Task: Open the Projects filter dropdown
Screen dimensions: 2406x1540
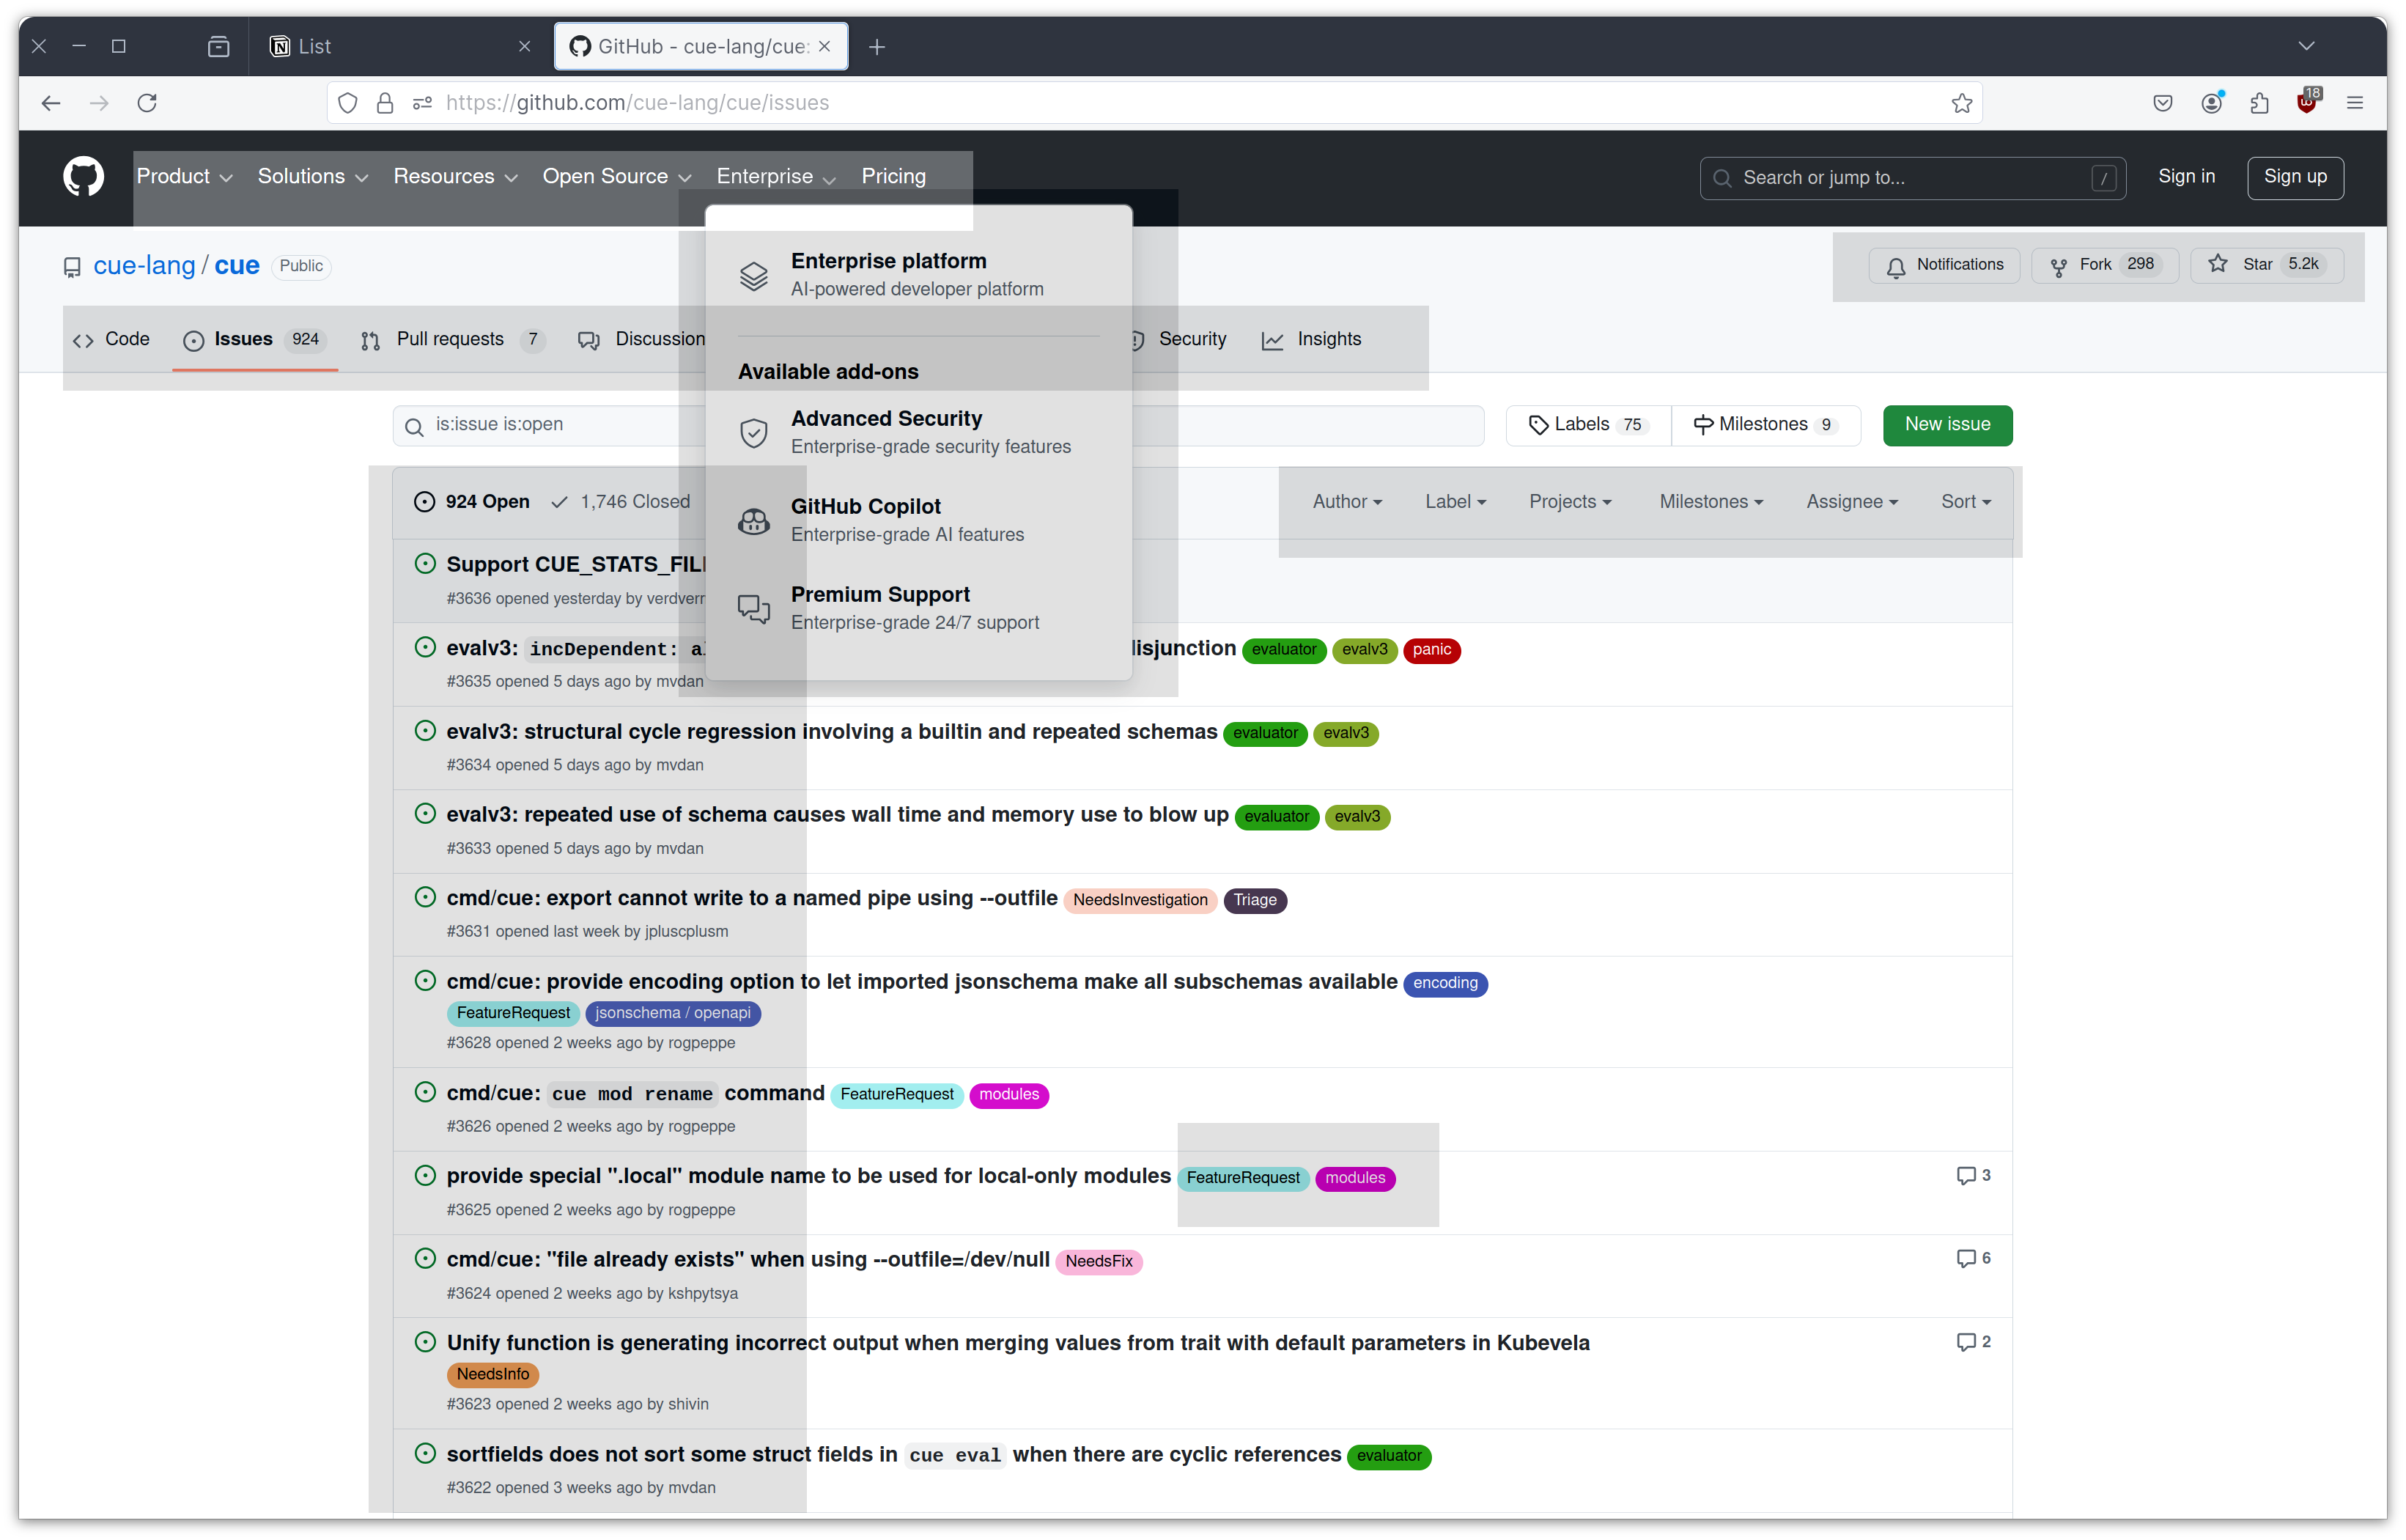Action: 1569,502
